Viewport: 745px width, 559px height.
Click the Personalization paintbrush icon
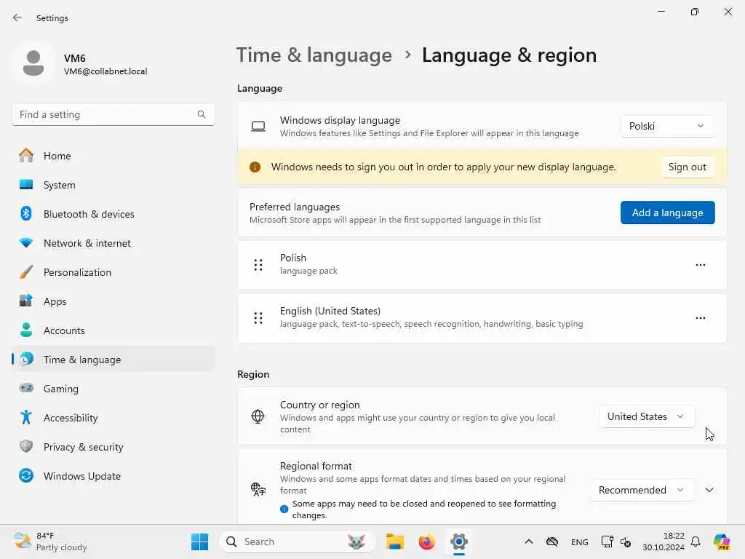pos(26,272)
